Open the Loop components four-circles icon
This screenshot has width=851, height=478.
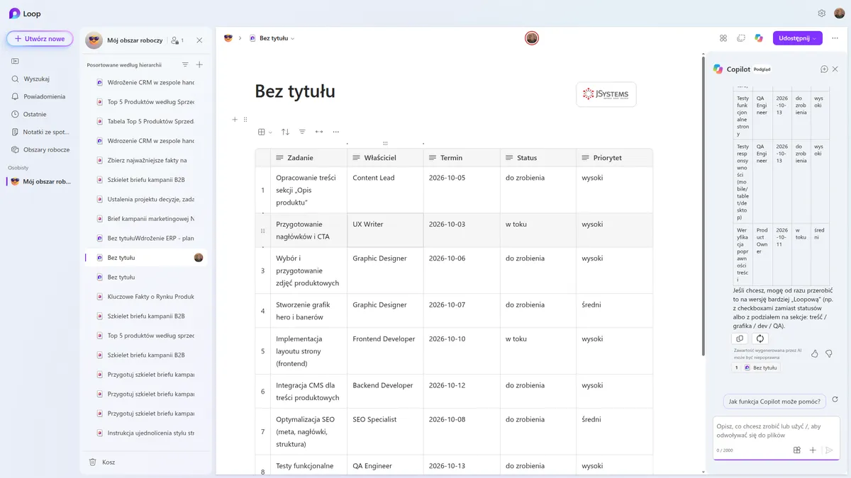[x=723, y=38]
